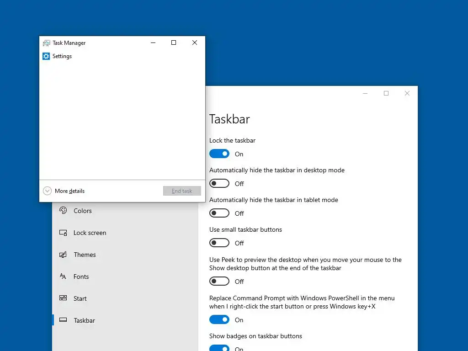This screenshot has height=351, width=468.
Task: Maximize the Task Manager window
Action: click(174, 43)
